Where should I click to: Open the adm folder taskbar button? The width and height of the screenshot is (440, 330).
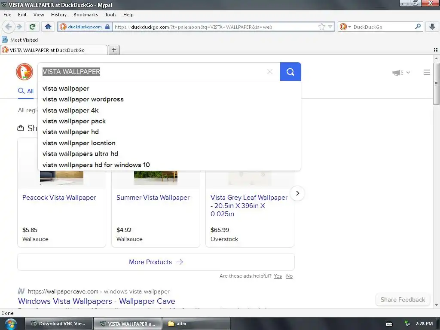[x=196, y=324]
